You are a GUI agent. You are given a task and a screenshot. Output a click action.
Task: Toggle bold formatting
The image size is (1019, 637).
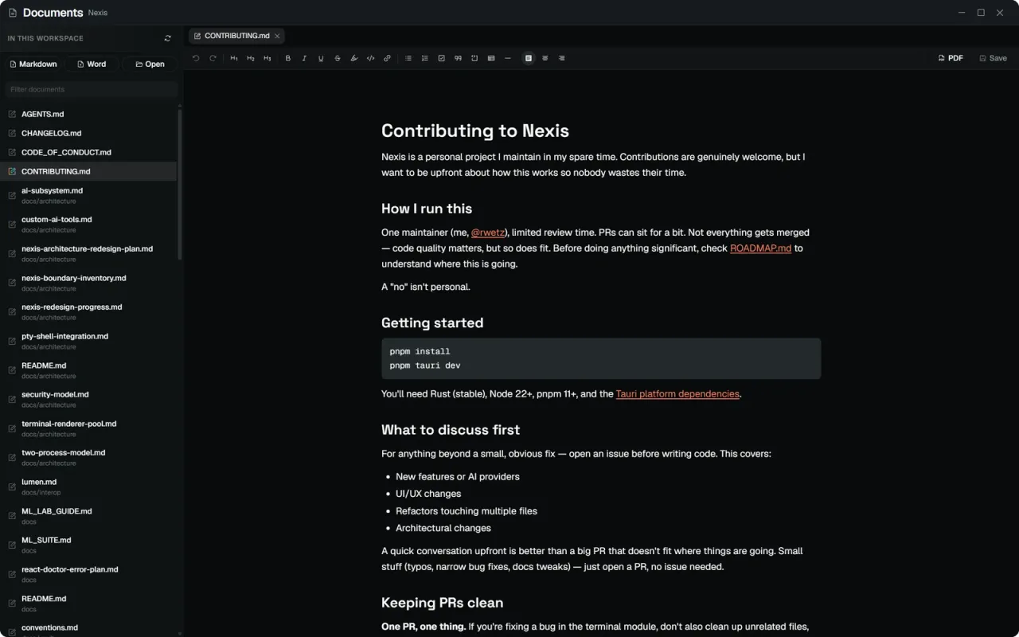click(x=288, y=58)
